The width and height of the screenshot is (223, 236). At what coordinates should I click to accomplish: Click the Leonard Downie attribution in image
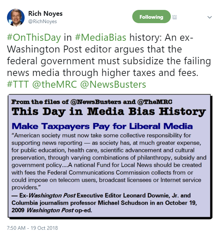pos(104,203)
